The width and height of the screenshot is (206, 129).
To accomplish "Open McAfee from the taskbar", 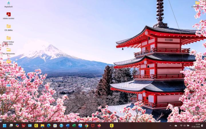I will pos(93,126).
